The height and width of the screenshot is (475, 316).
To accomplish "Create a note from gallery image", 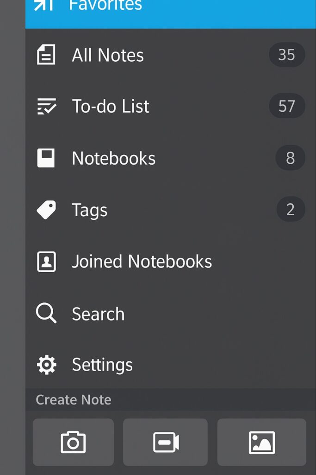I will 261,442.
